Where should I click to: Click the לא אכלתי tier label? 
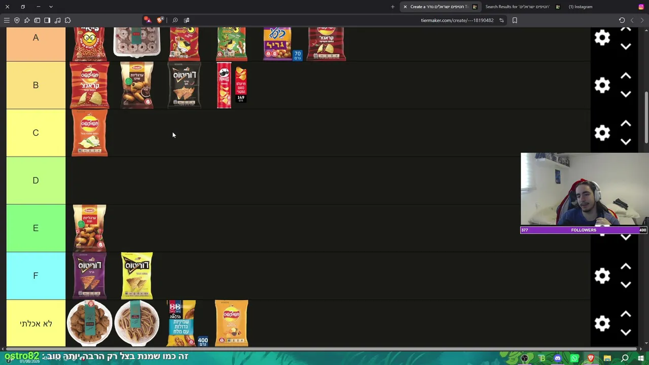[x=35, y=323]
